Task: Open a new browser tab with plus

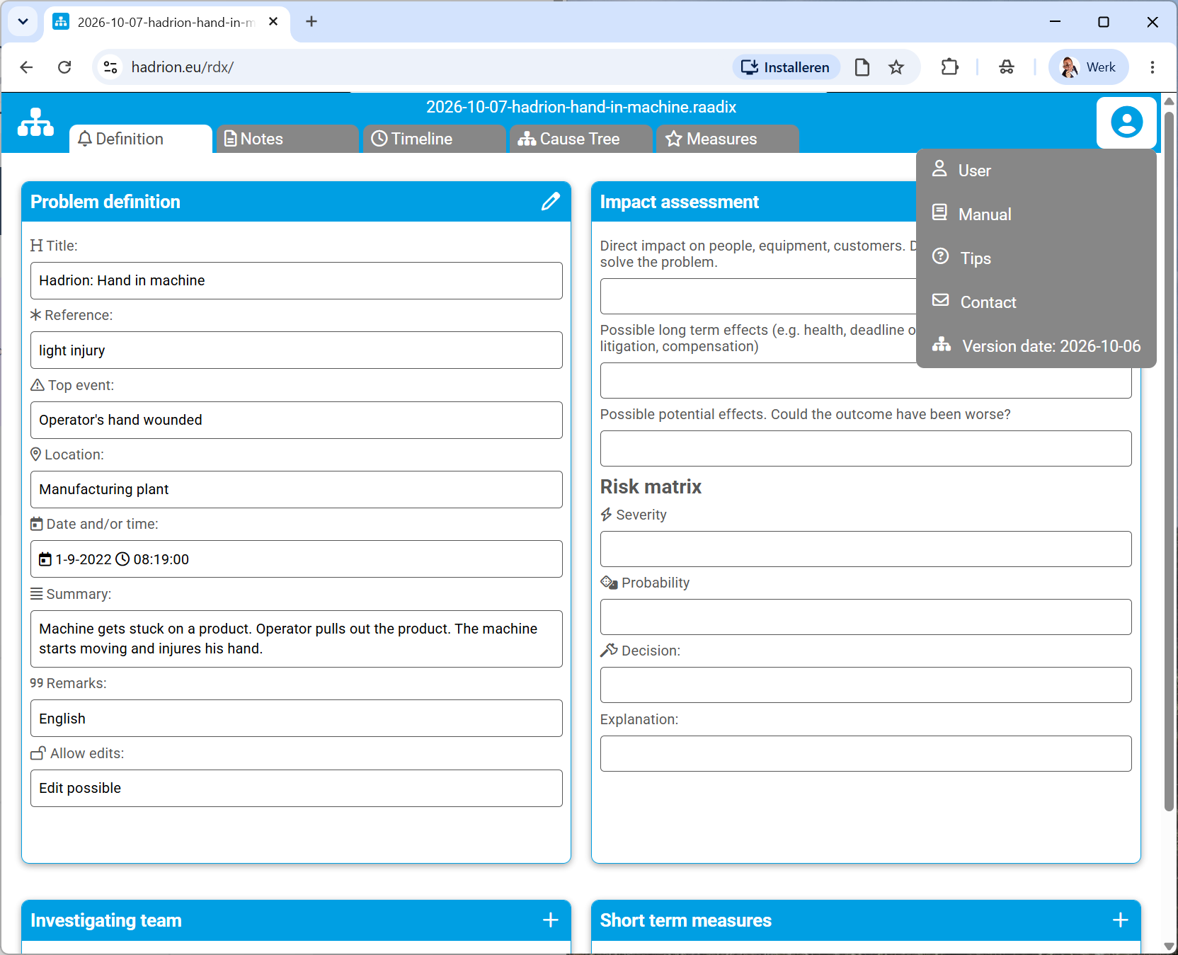Action: 311,22
